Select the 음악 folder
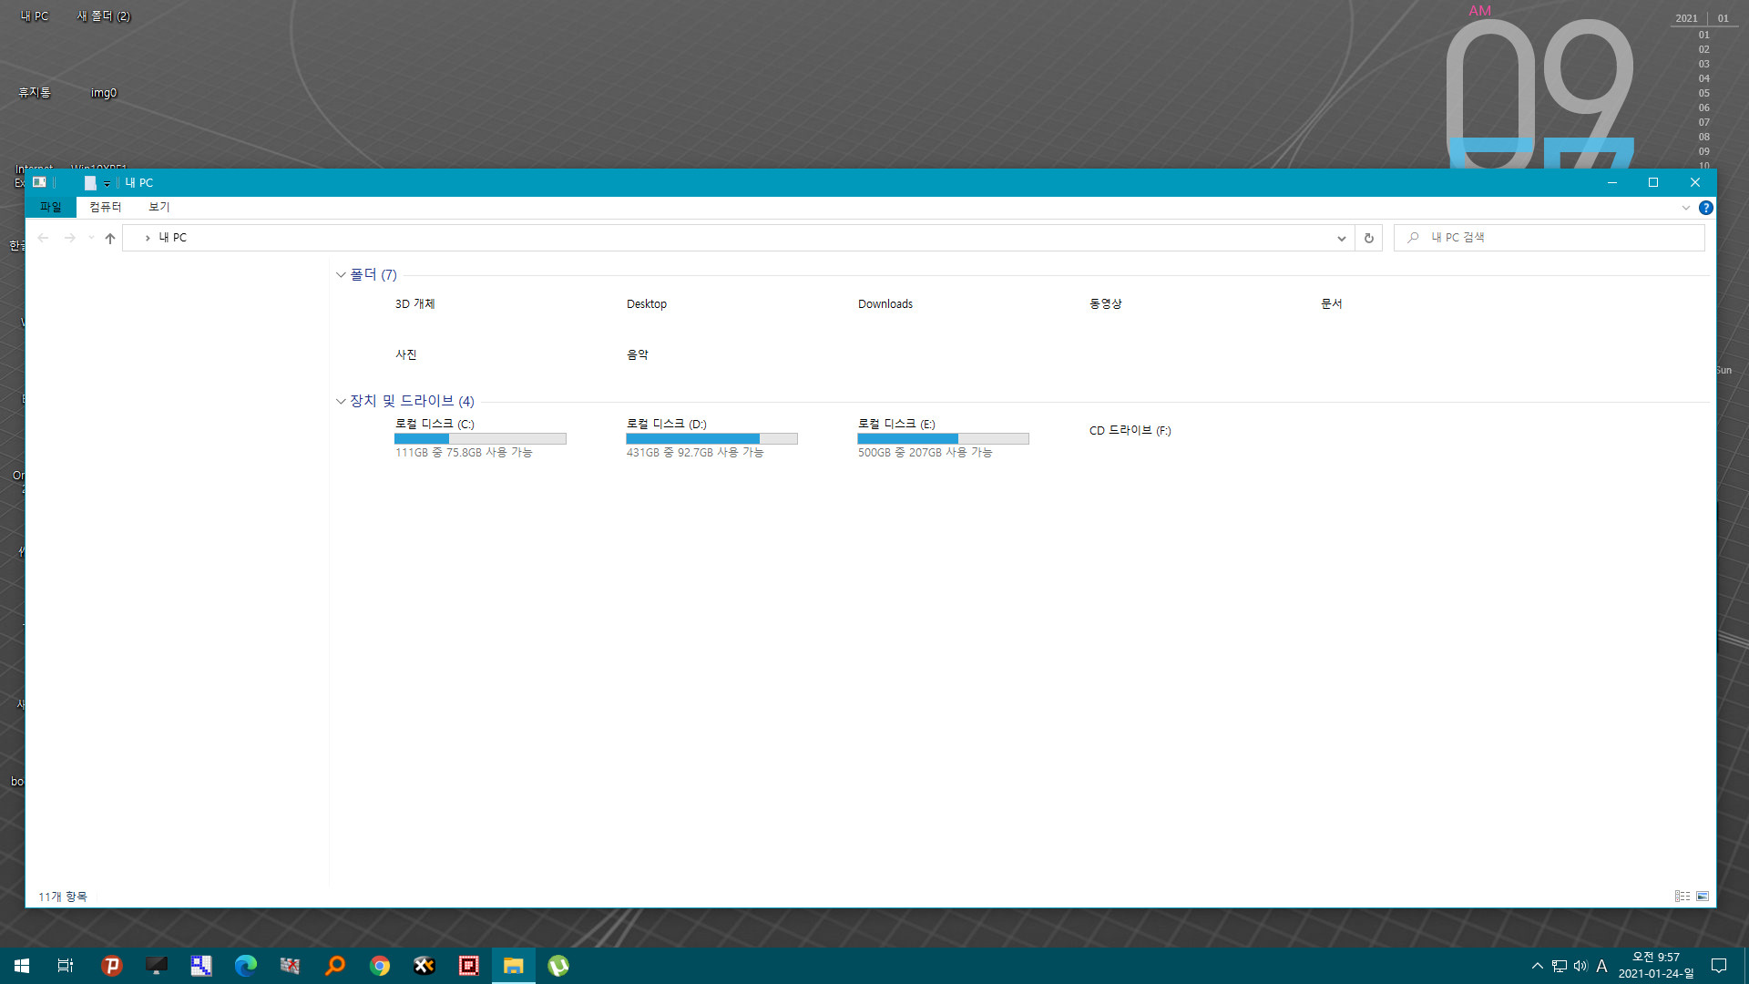1749x984 pixels. coord(638,354)
